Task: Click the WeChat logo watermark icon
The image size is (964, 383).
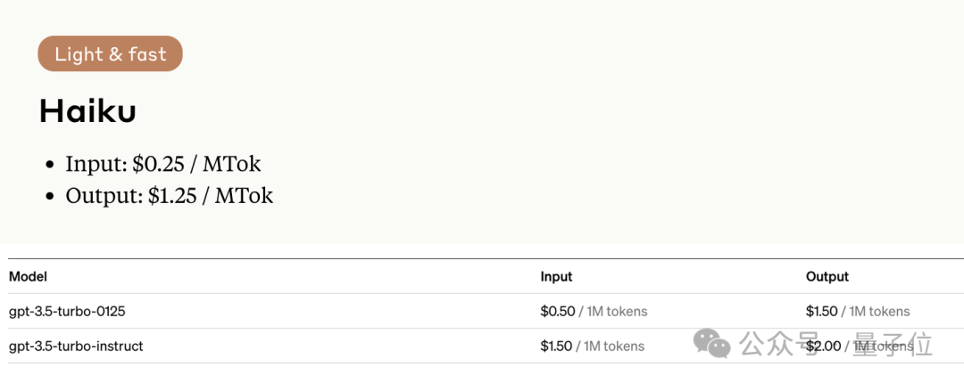Action: (x=712, y=343)
